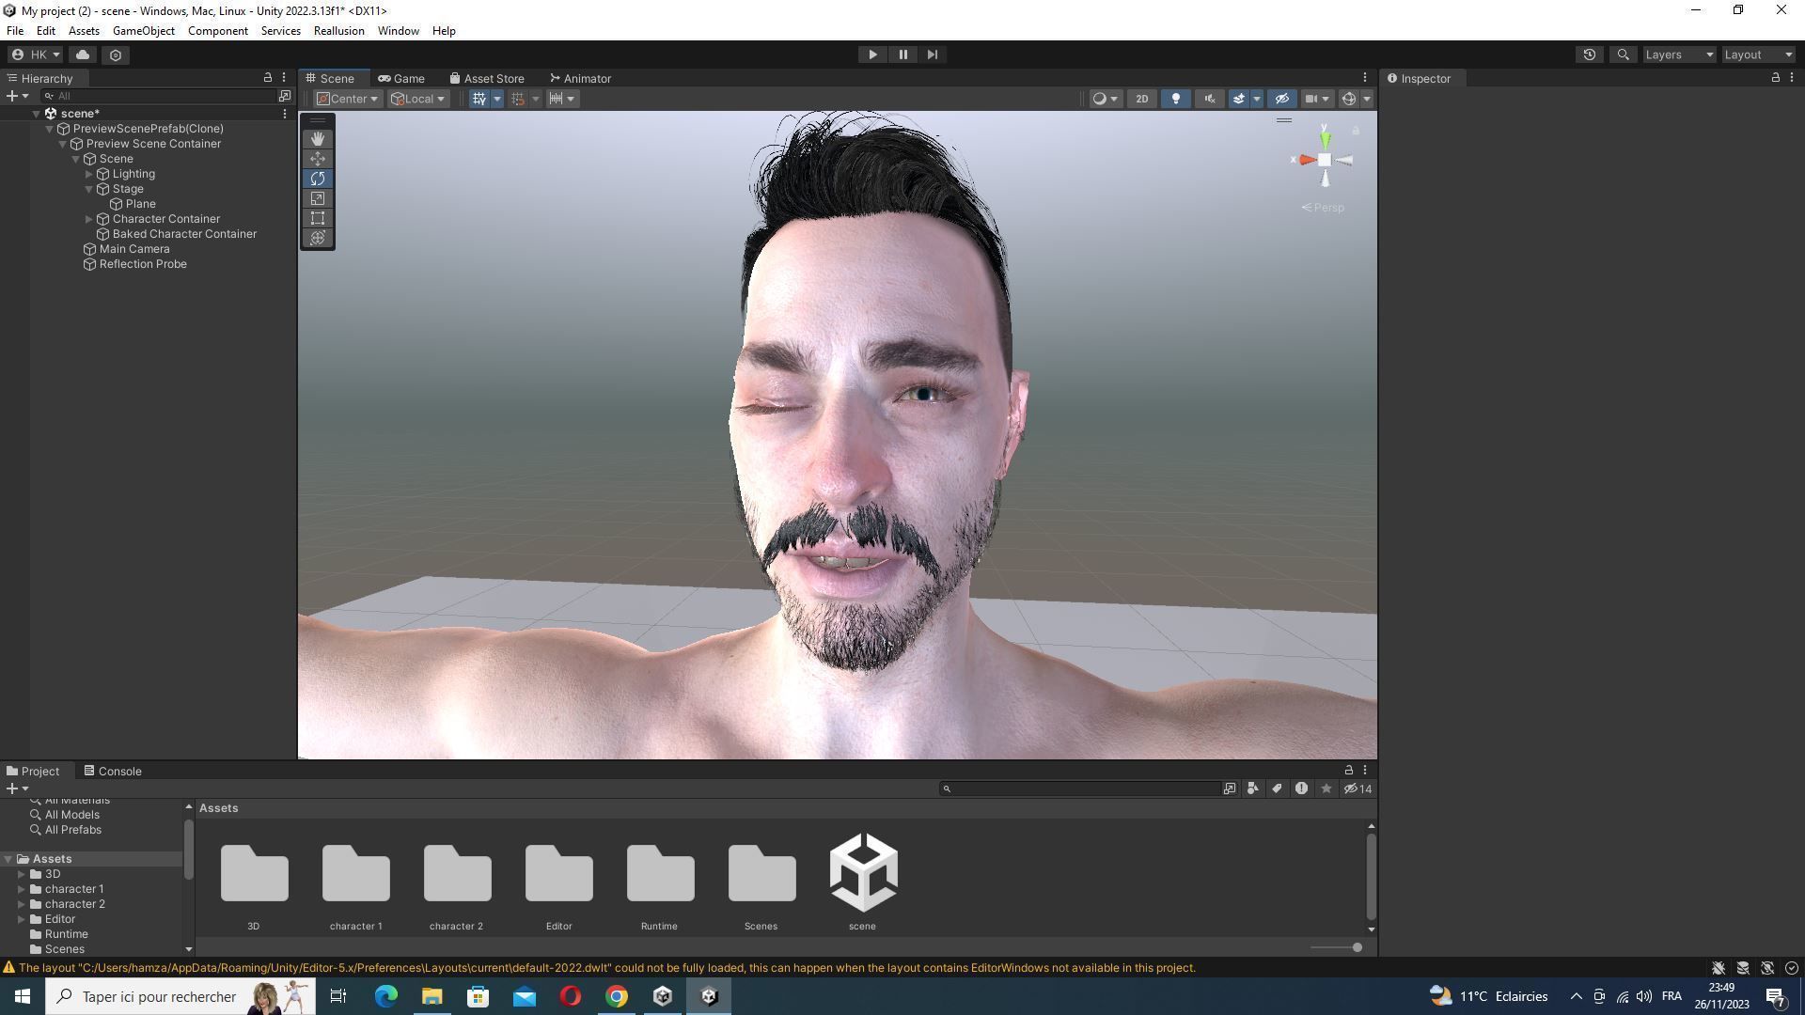Screen dimensions: 1805x1015
Task: Toggle hidden objects visibility in scene
Action: point(1281,99)
